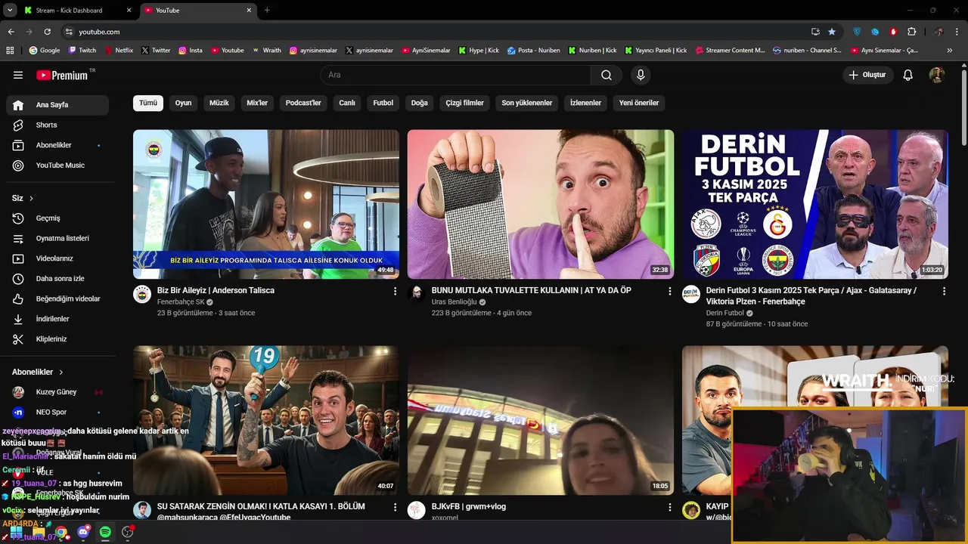Play the BJKvFB stadium vlog thumbnail

(541, 420)
